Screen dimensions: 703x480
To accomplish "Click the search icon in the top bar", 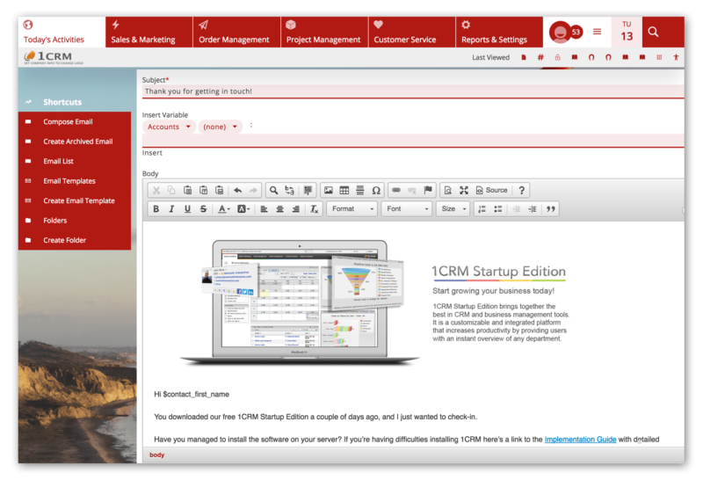I will [x=653, y=32].
